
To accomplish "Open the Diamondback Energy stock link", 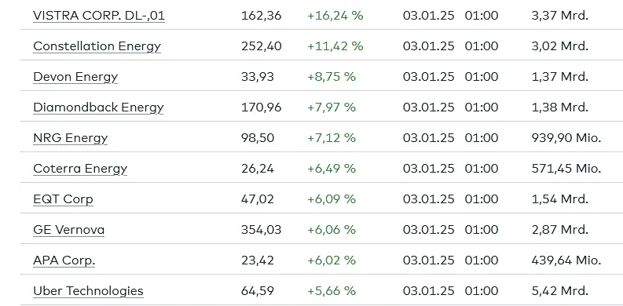I will point(98,107).
